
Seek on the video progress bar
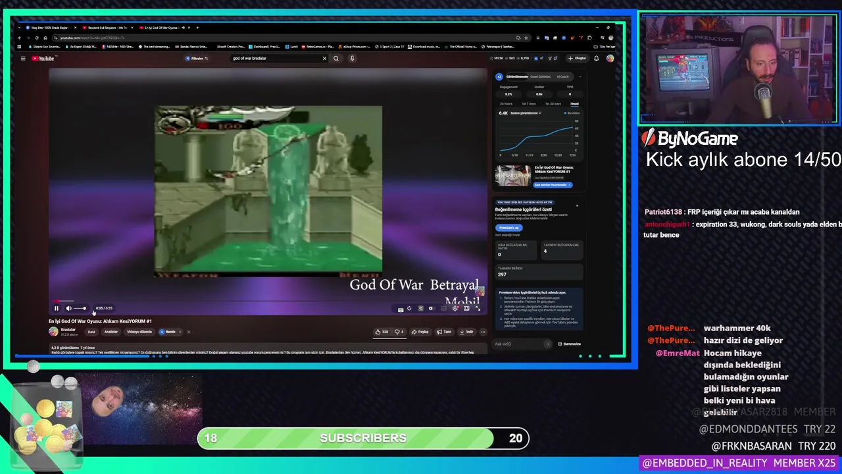(268, 302)
